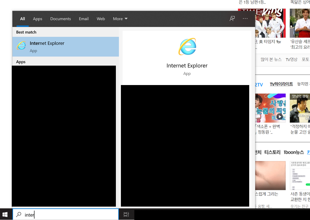Select 많이 본 뉴스 tab in browser
Image resolution: width=310 pixels, height=220 pixels.
click(x=271, y=59)
